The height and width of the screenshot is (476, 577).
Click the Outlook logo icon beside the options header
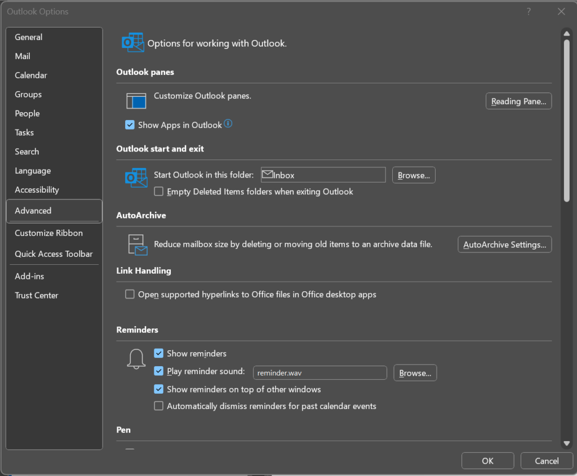pyautogui.click(x=133, y=43)
